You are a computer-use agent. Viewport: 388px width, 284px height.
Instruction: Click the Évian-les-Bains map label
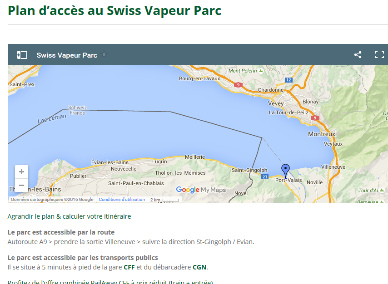pyautogui.click(x=110, y=162)
